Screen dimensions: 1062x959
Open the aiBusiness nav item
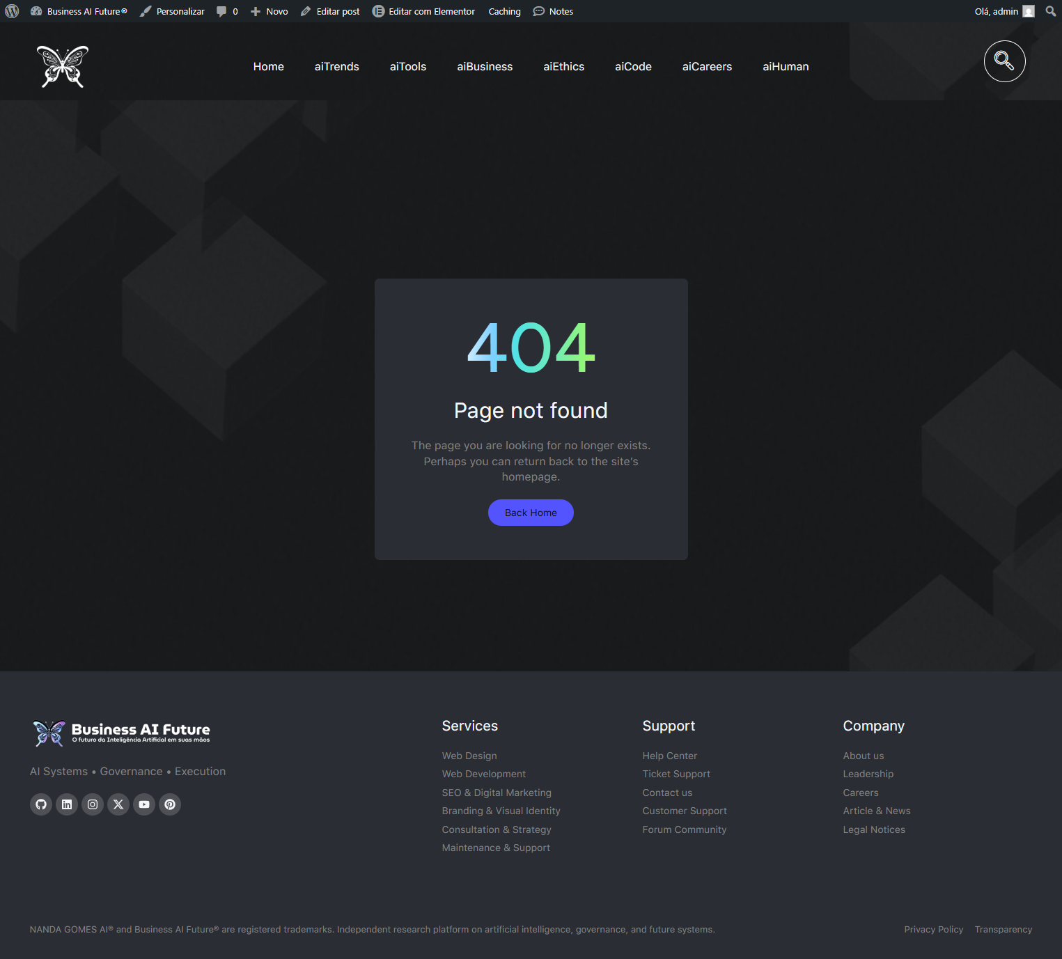click(x=485, y=67)
